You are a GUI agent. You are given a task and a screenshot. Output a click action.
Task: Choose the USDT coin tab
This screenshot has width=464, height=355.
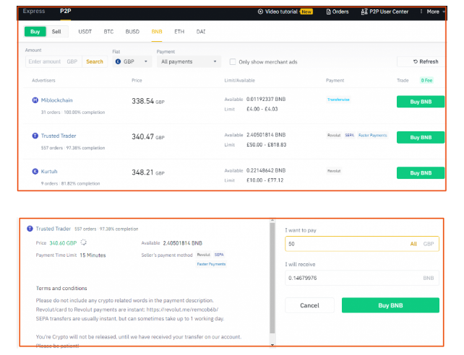click(x=85, y=32)
